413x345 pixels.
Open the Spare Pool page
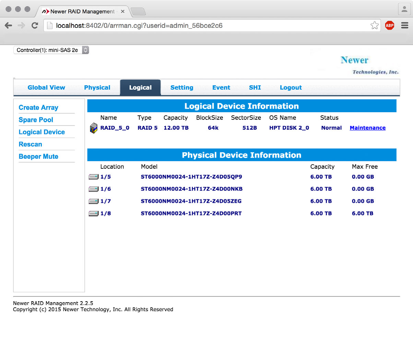coord(36,120)
